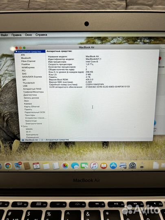Click the Boot ROM version 428.3.0
Viewport: 165px width, 220px height.
[89, 79]
